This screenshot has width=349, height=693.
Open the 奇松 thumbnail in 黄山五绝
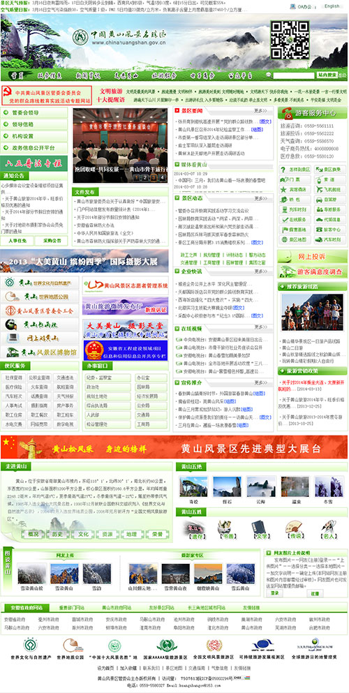[193, 486]
